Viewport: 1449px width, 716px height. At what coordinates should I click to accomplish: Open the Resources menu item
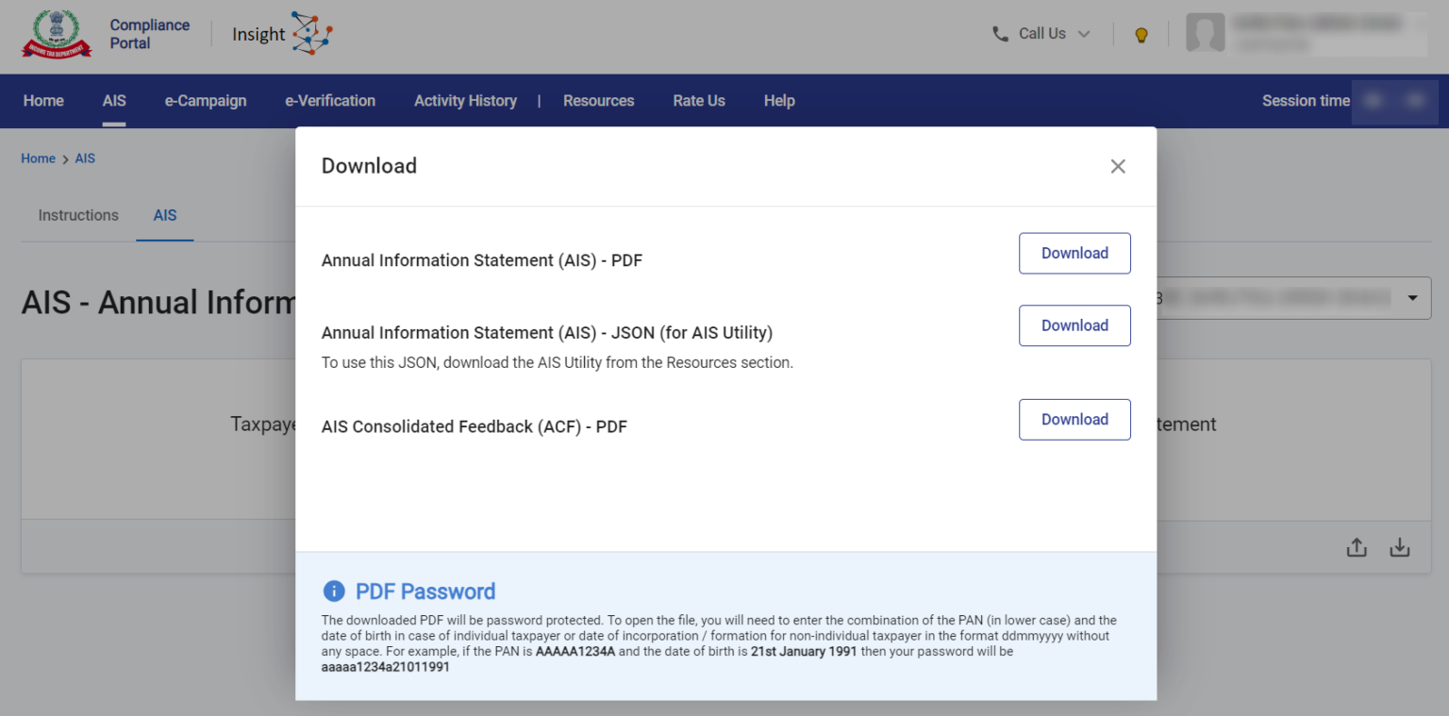(598, 101)
